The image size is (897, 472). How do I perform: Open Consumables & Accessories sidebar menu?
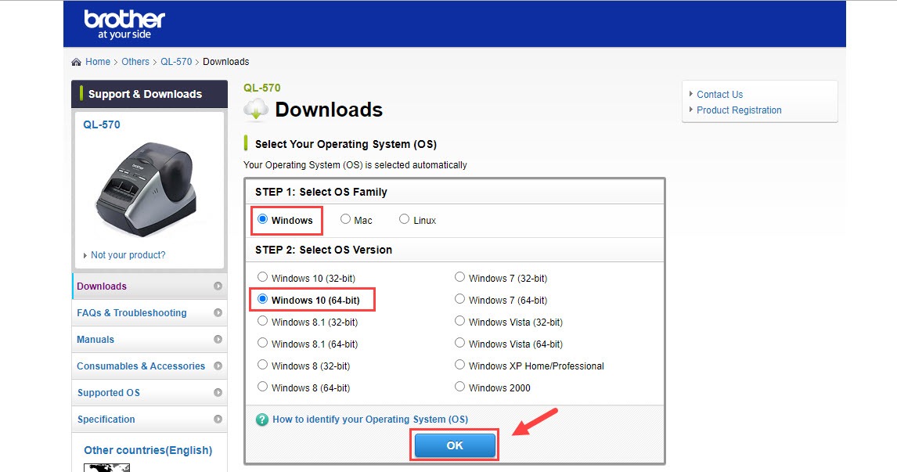(141, 366)
